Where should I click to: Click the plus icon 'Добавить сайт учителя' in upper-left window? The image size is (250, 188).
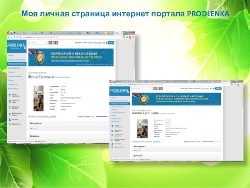(10, 101)
